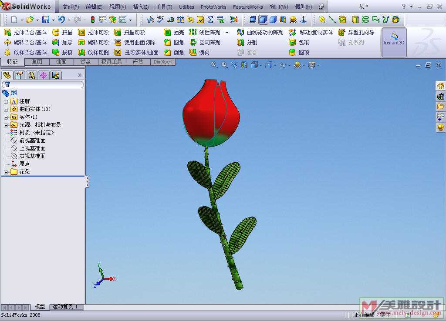Image resolution: width=446 pixels, height=321 pixels.
Task: Expand the 曲面实体(10) node
Action: coord(6,109)
